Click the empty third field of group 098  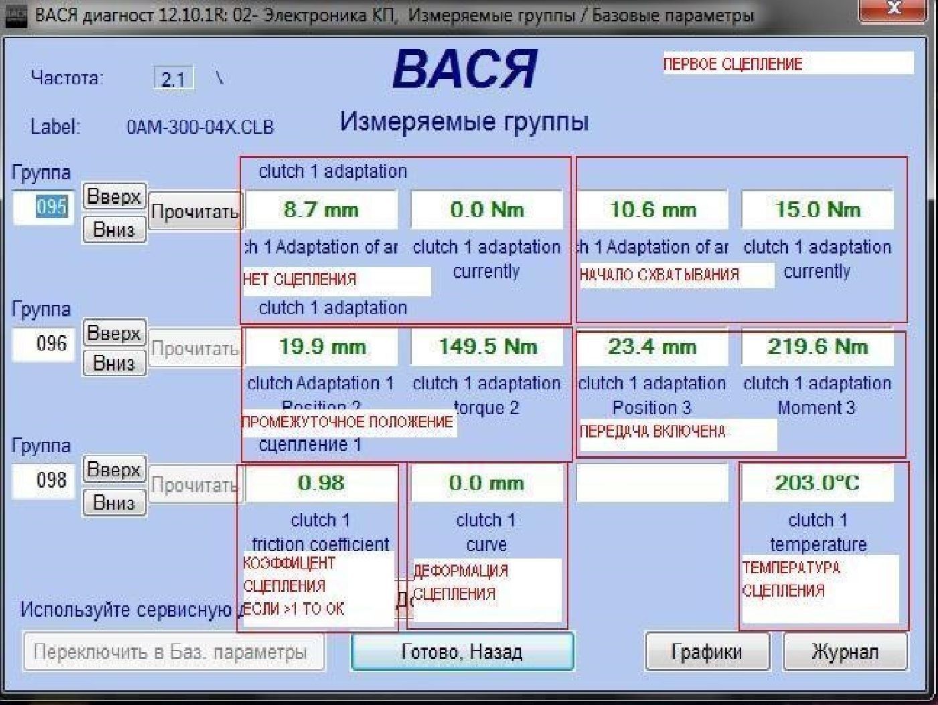click(652, 483)
